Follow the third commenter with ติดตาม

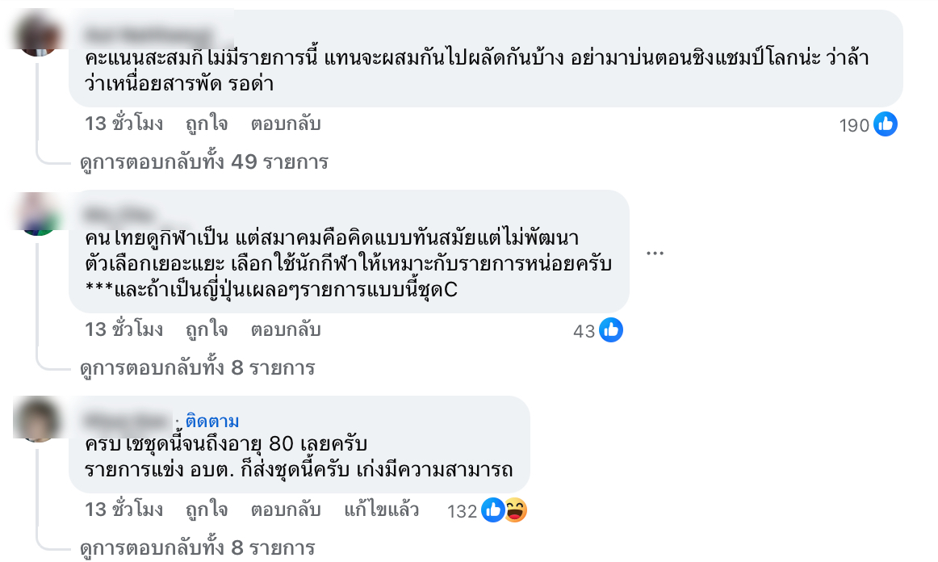[212, 421]
